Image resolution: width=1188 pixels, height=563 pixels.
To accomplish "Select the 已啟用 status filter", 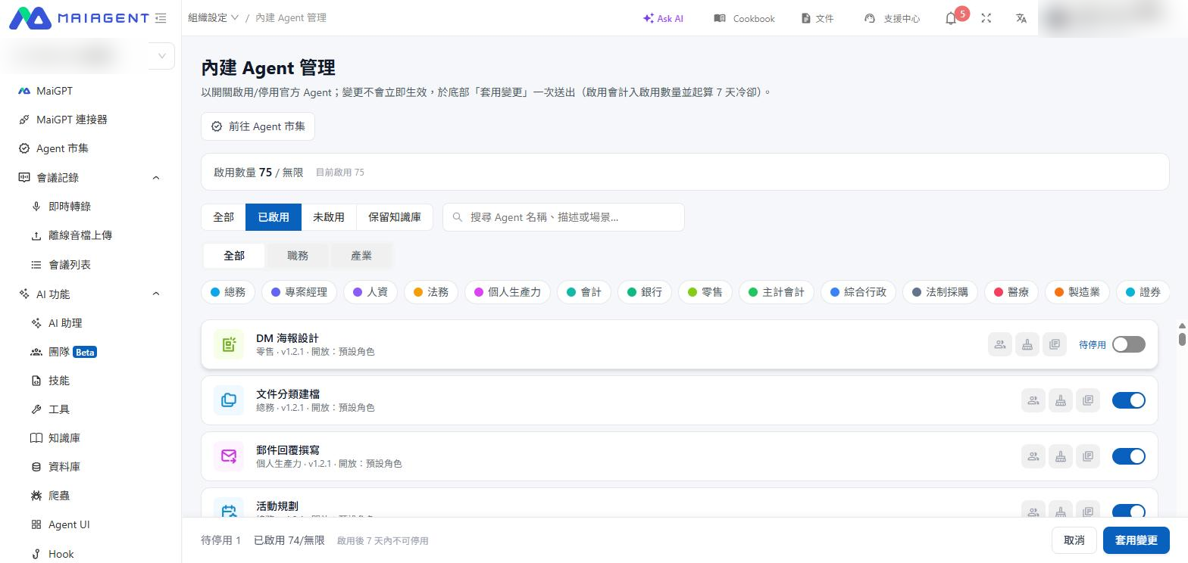I will click(x=274, y=217).
